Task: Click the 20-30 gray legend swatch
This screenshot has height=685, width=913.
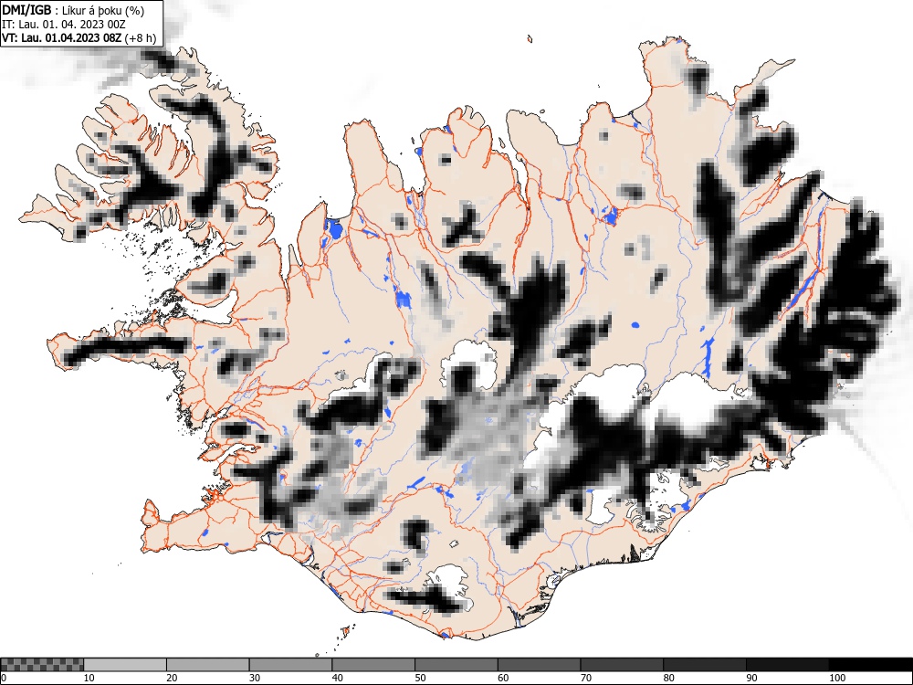Action: pos(208,665)
